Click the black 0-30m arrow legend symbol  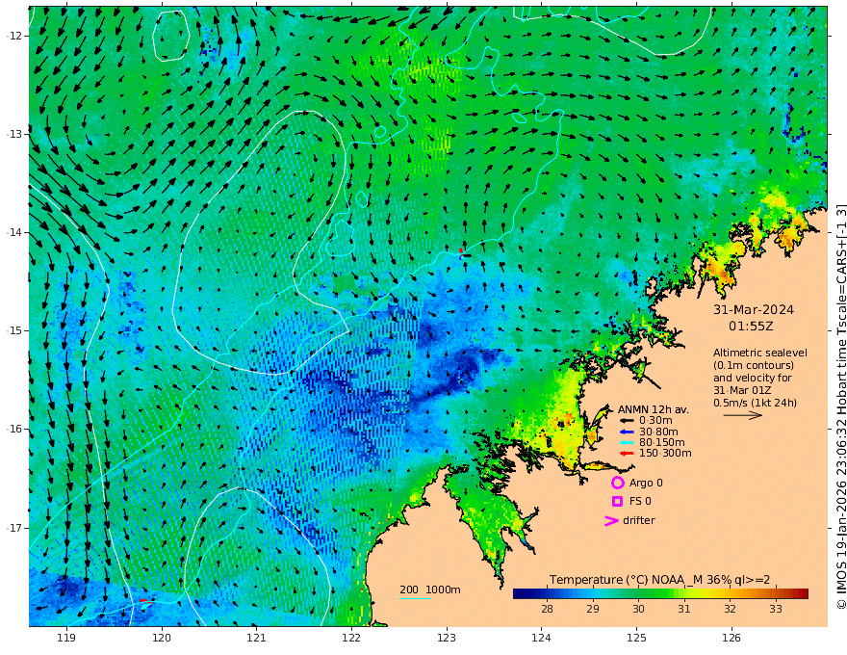(626, 421)
